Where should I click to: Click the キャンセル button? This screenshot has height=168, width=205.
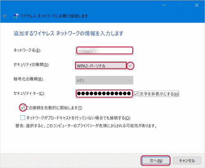click(187, 161)
